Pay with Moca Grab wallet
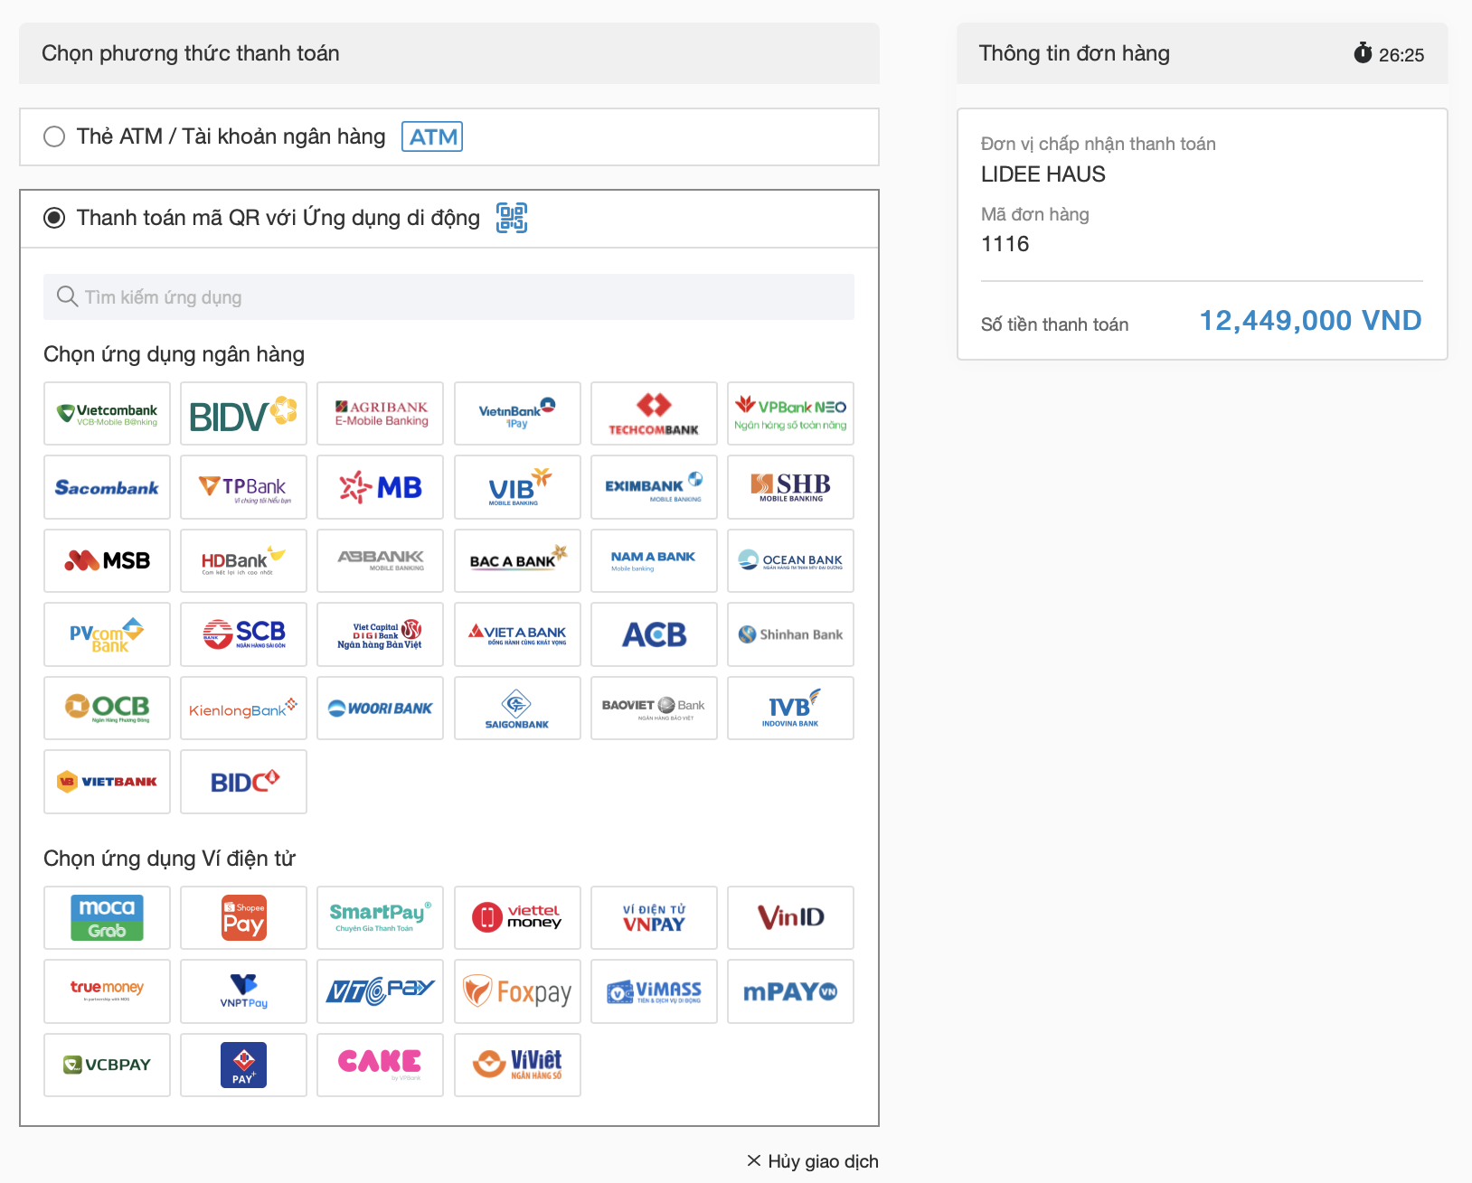1472x1183 pixels. point(107,917)
